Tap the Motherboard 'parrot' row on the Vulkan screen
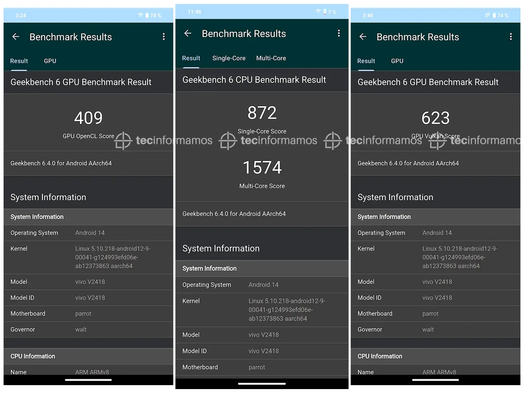 tap(436, 314)
